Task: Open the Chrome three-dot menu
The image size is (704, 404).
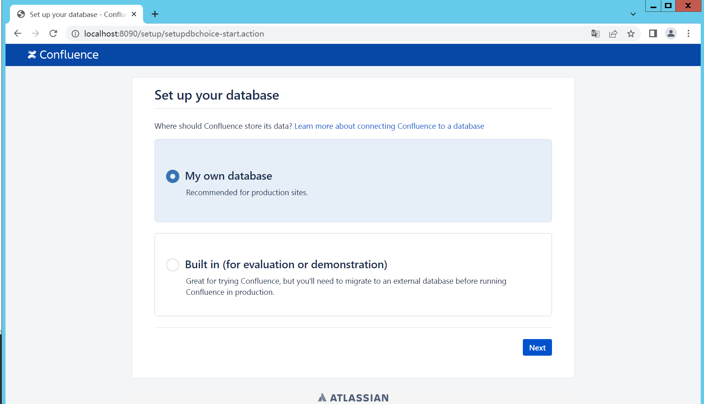Action: click(x=689, y=34)
